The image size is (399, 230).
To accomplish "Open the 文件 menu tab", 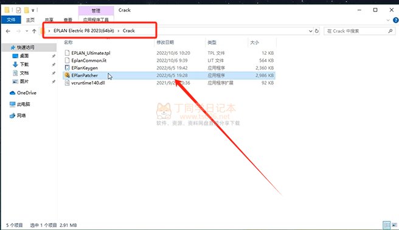I will coord(11,19).
